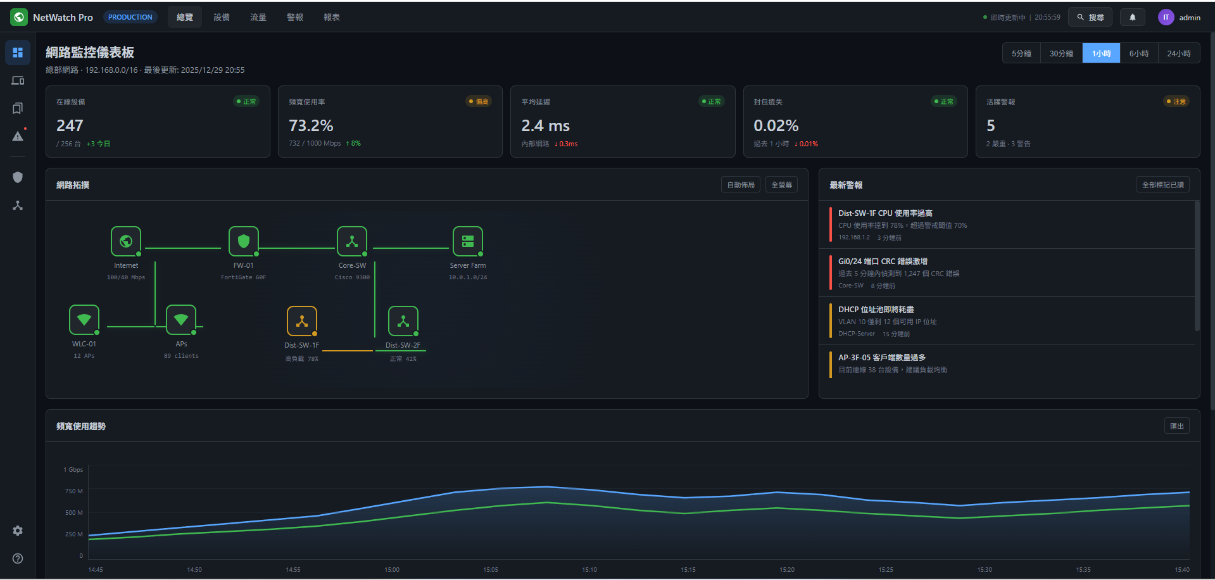Open settings gear in sidebar
1215x580 pixels.
coord(18,531)
